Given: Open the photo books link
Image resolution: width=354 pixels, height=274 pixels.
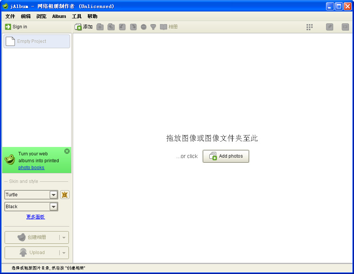Looking at the screenshot, I should pos(31,168).
